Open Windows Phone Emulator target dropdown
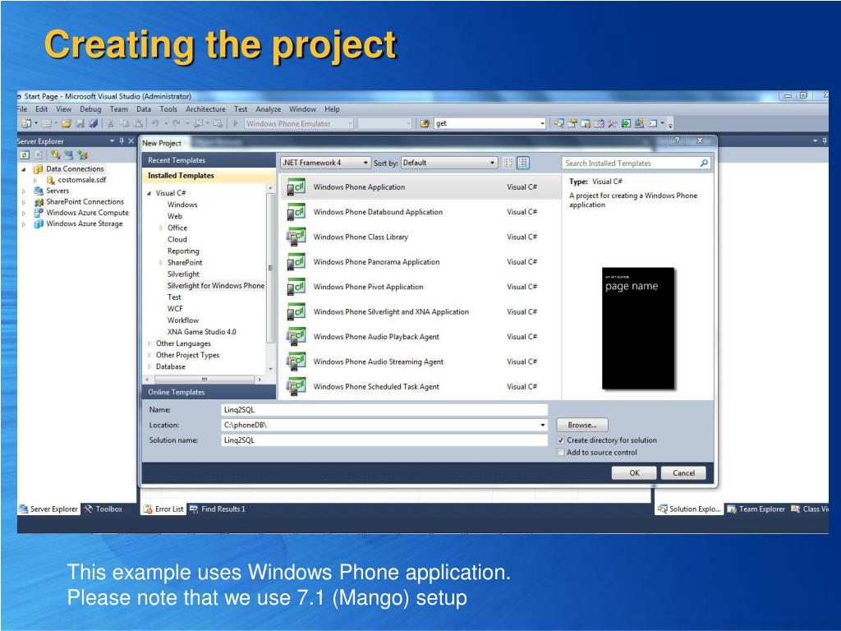841x631 pixels. point(350,123)
